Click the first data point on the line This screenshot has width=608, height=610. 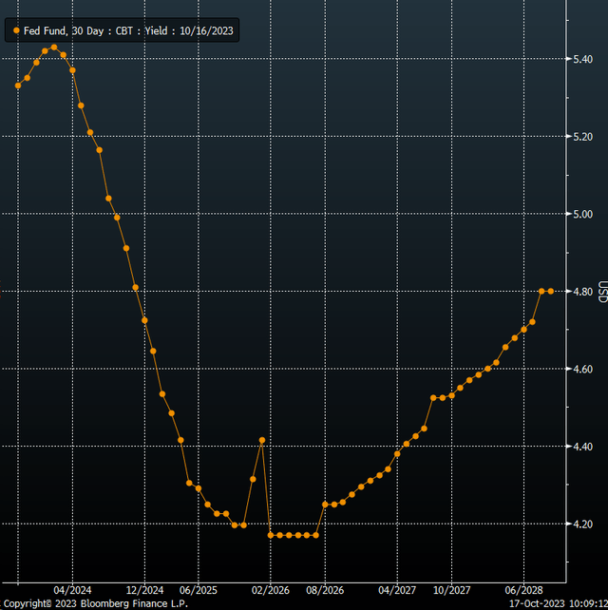point(17,86)
